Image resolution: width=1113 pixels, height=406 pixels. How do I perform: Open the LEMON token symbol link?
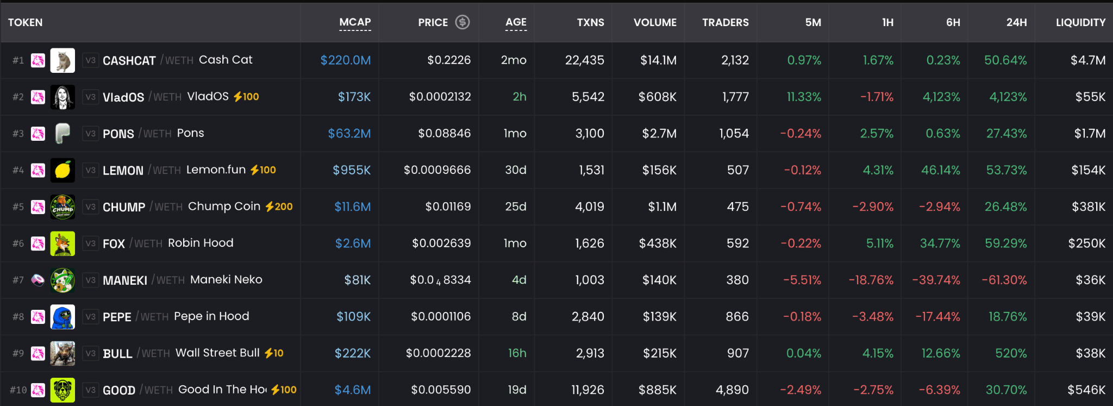tap(123, 171)
